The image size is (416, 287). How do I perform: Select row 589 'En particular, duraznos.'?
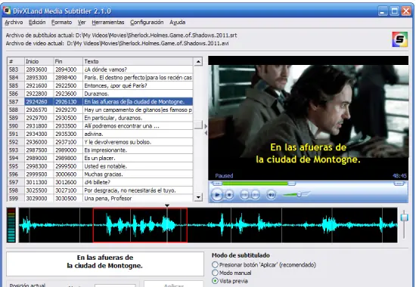pyautogui.click(x=100, y=118)
